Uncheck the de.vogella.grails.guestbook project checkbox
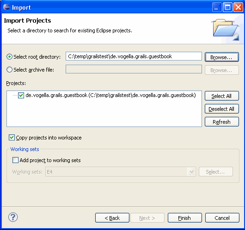 coord(21,95)
